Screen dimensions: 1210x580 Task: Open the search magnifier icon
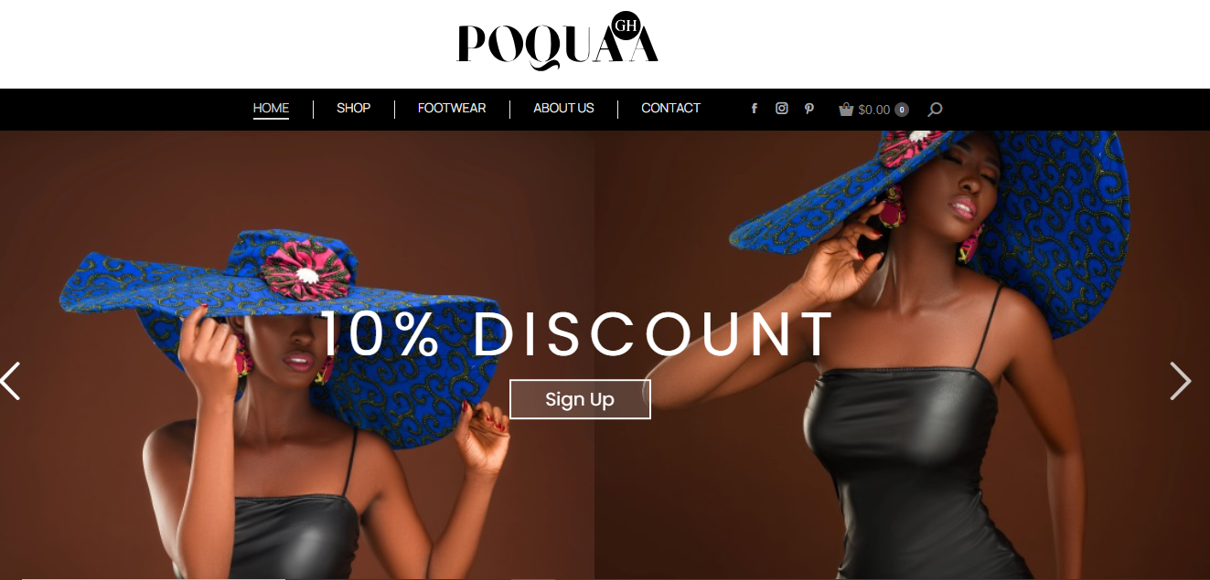point(935,110)
